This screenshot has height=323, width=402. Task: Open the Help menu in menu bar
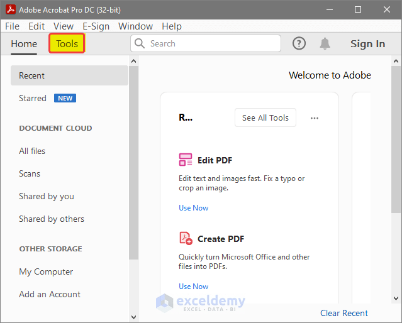[172, 26]
